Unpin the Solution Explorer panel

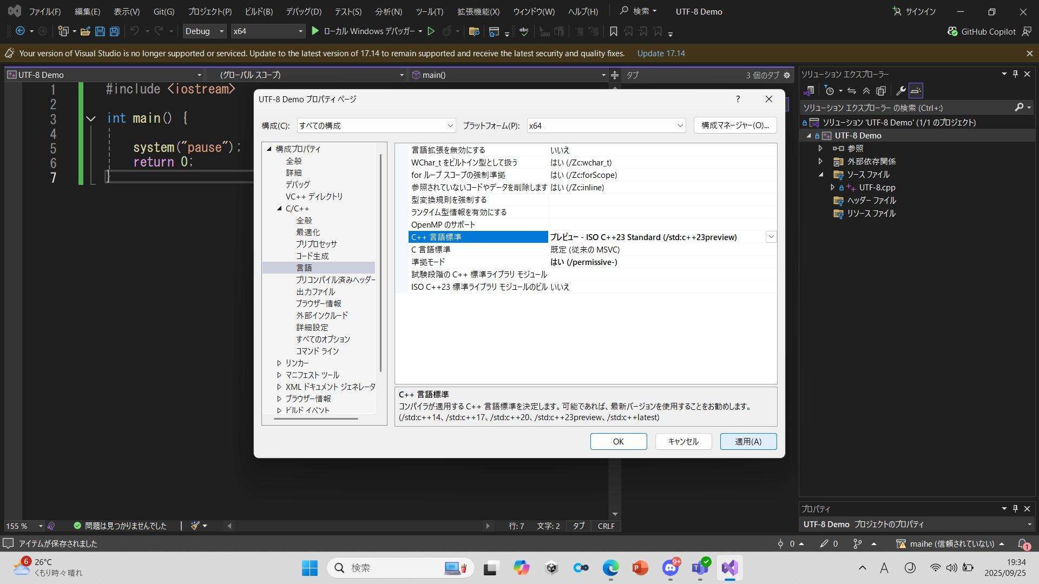(x=1015, y=74)
